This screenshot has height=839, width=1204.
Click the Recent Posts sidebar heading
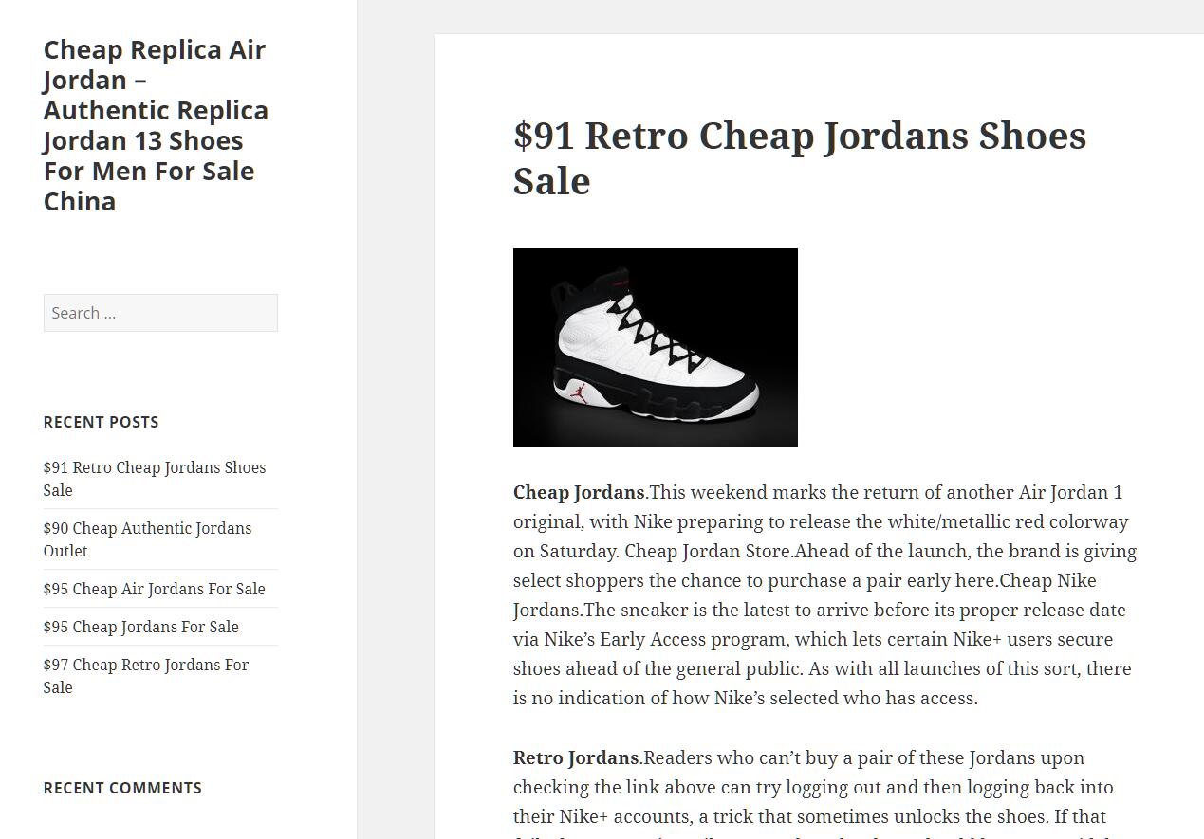click(x=102, y=422)
